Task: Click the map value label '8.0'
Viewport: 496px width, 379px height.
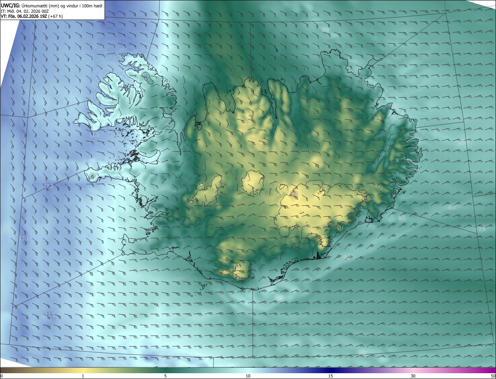Action: click(452, 208)
